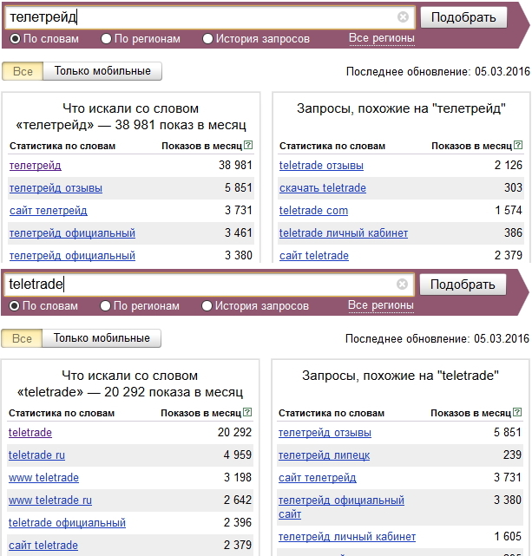Open 'Все регионы' selector for the телетрейд query
The height and width of the screenshot is (556, 532).
click(382, 38)
